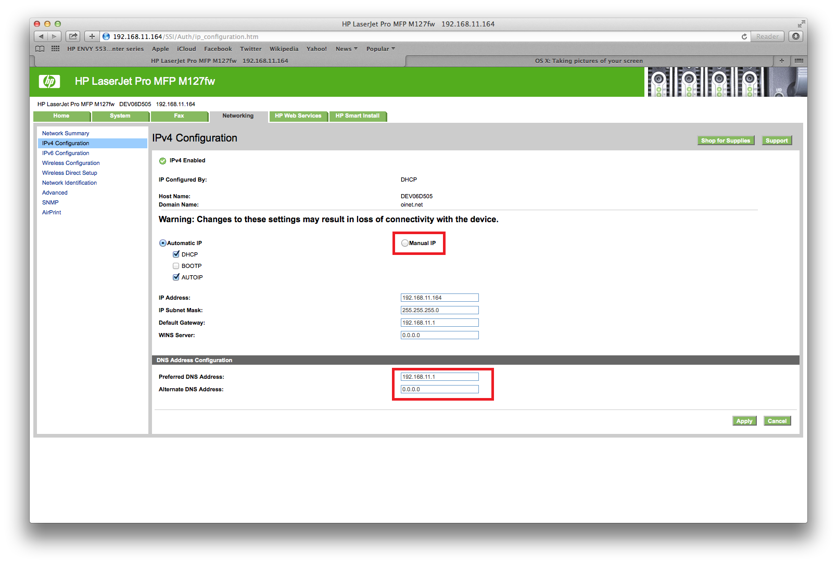The height and width of the screenshot is (564, 837).
Task: Show all tabs icon at tab bar end
Action: coord(799,61)
